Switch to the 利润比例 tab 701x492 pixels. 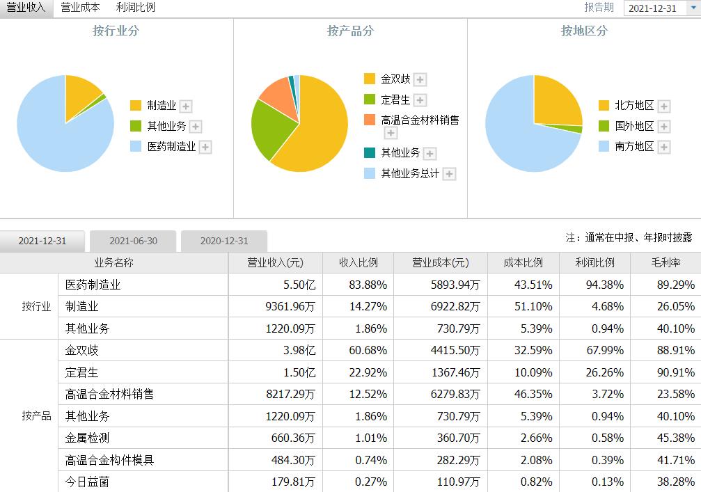click(136, 8)
